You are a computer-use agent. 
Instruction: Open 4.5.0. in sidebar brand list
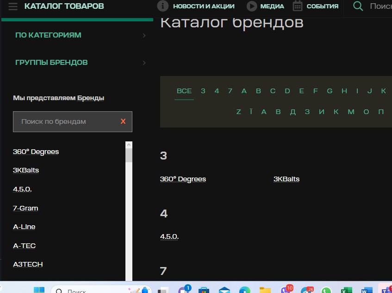22,189
